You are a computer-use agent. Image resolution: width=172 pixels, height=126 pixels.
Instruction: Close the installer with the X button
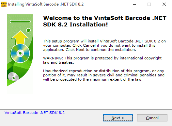164,4
